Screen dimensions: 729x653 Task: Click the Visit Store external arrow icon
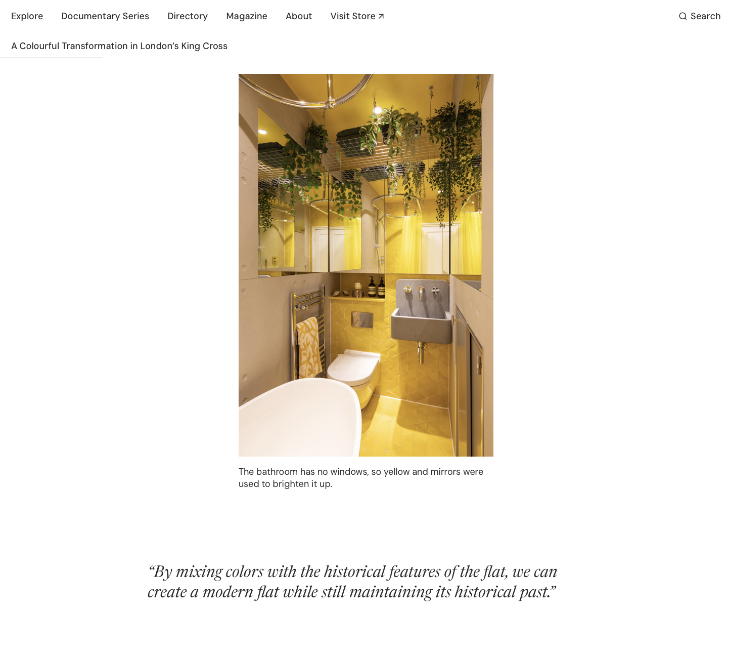[381, 16]
